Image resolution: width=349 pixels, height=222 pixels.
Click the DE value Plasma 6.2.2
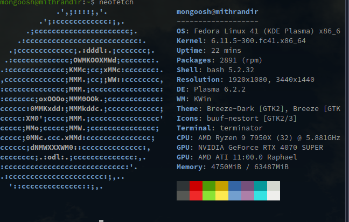(219, 89)
